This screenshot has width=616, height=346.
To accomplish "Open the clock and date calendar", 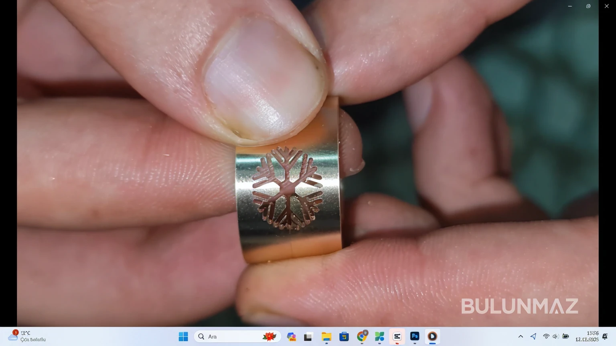I will click(x=587, y=336).
